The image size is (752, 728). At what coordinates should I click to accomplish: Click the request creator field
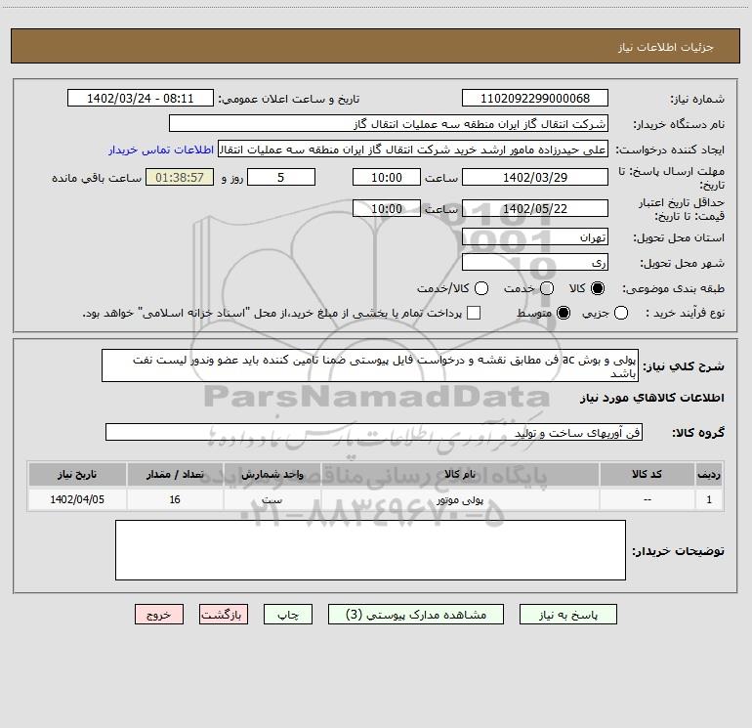point(413,150)
